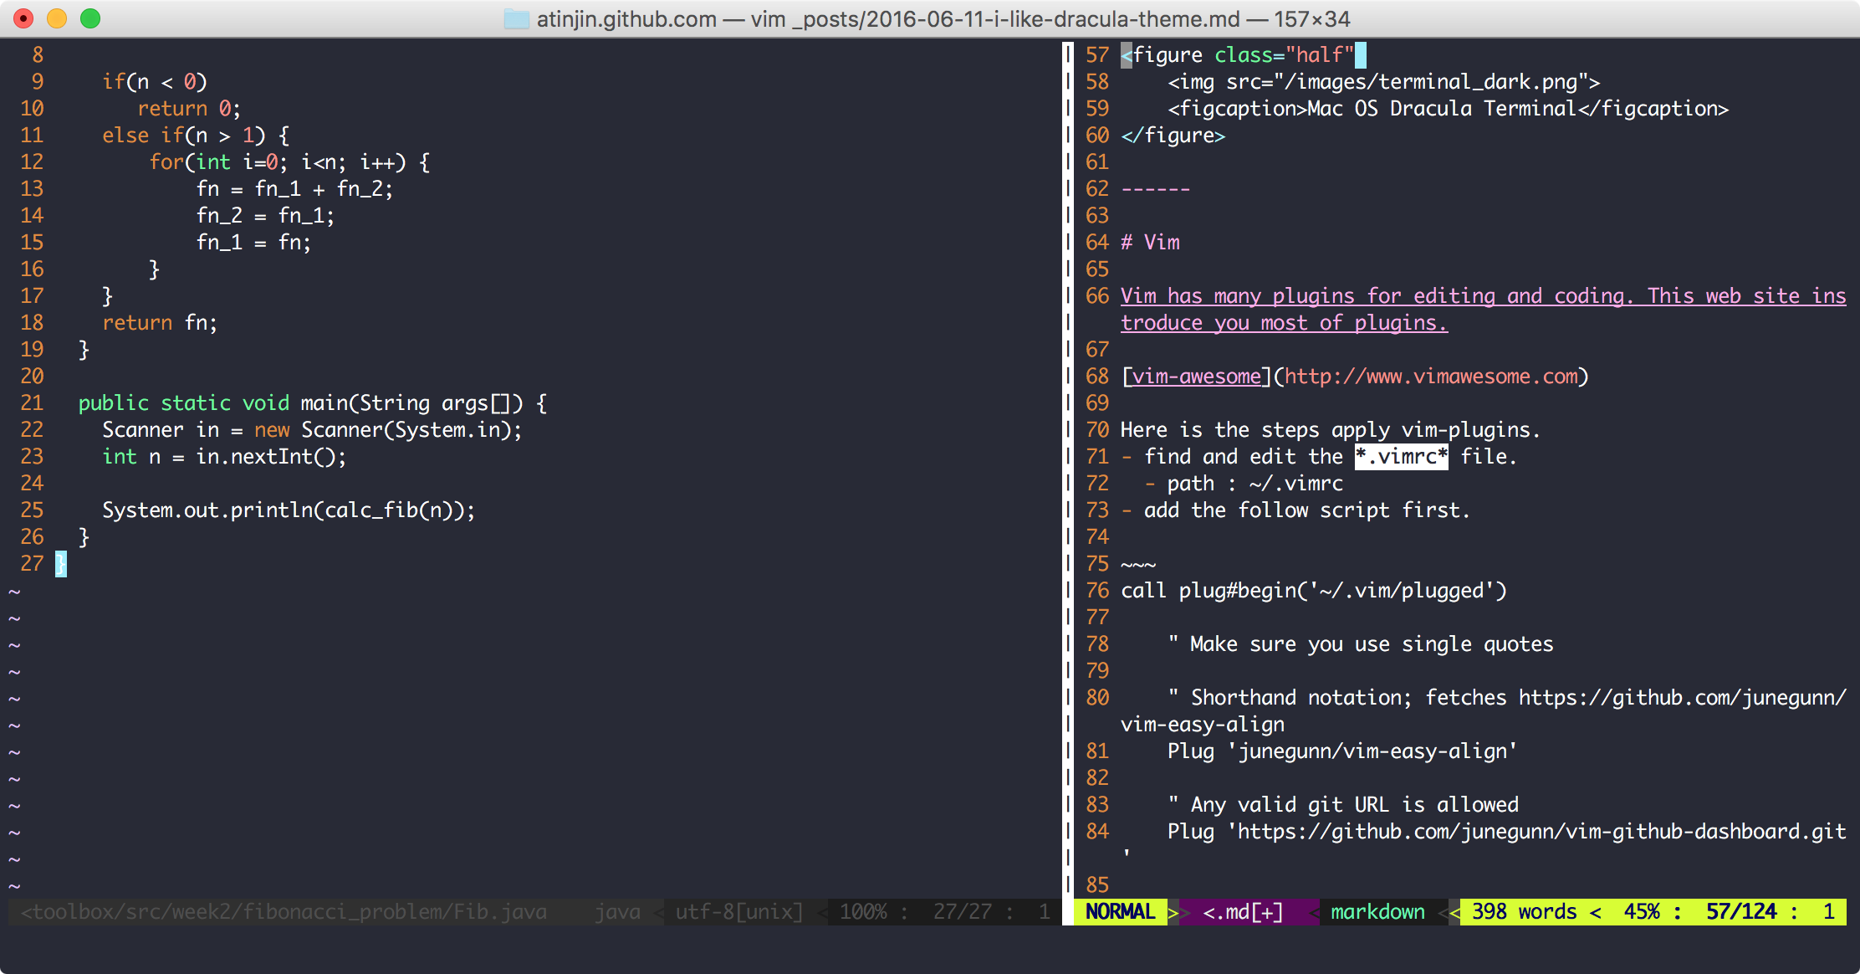The image size is (1860, 974).
Task: Click the '398 words' status entry
Action: [x=1524, y=911]
